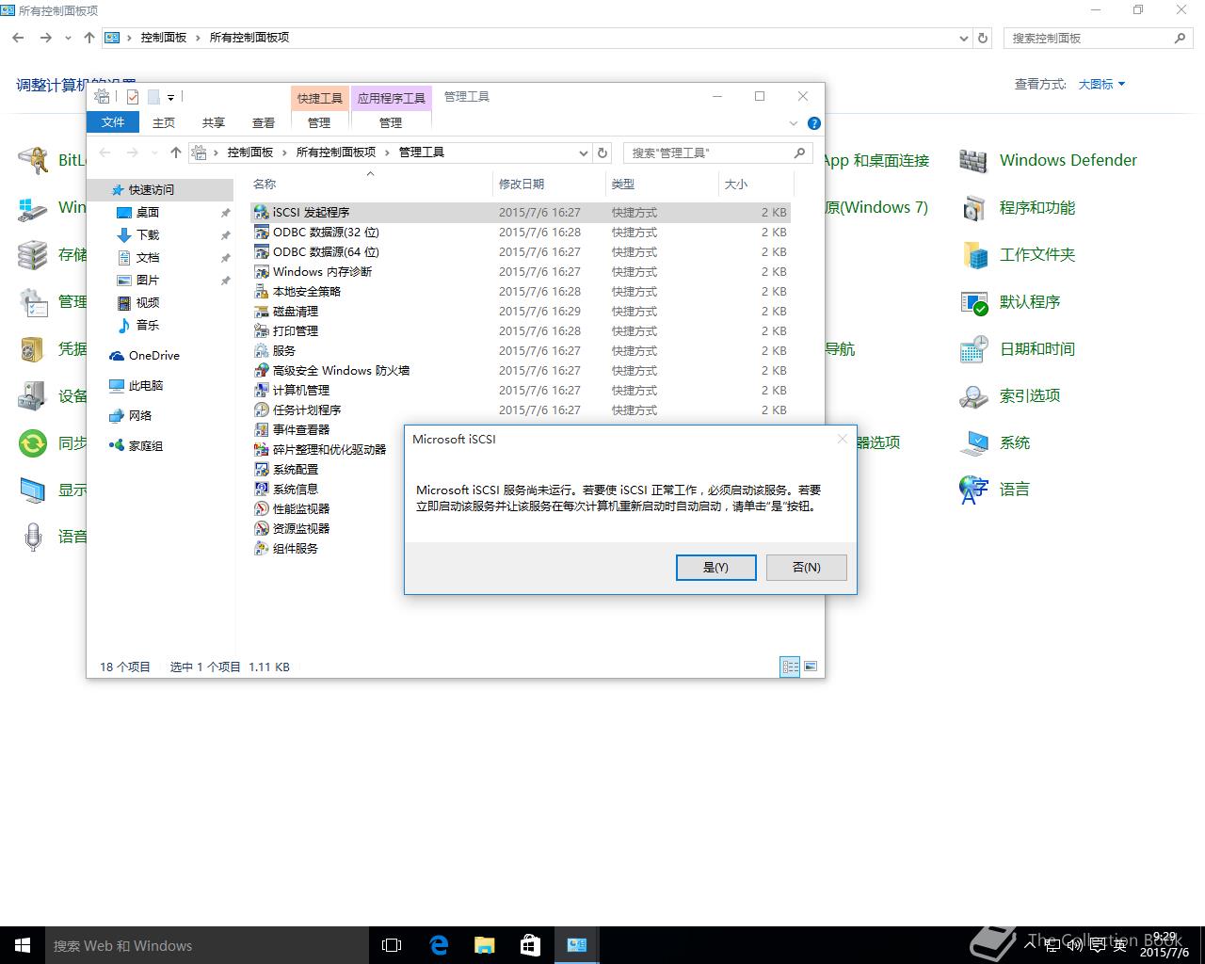Open 管理 tab under 快捷工具

[x=319, y=122]
